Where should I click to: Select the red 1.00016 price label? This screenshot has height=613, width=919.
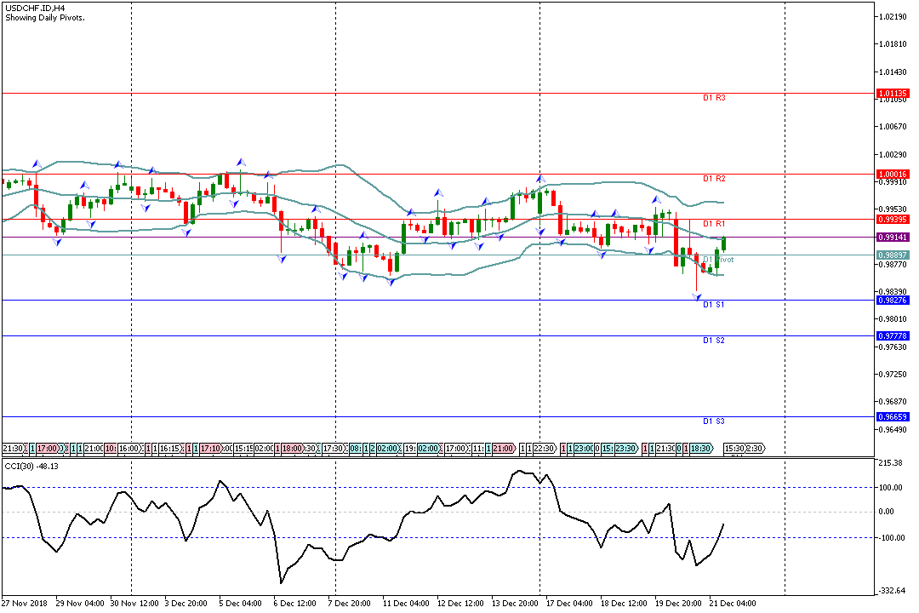(892, 174)
